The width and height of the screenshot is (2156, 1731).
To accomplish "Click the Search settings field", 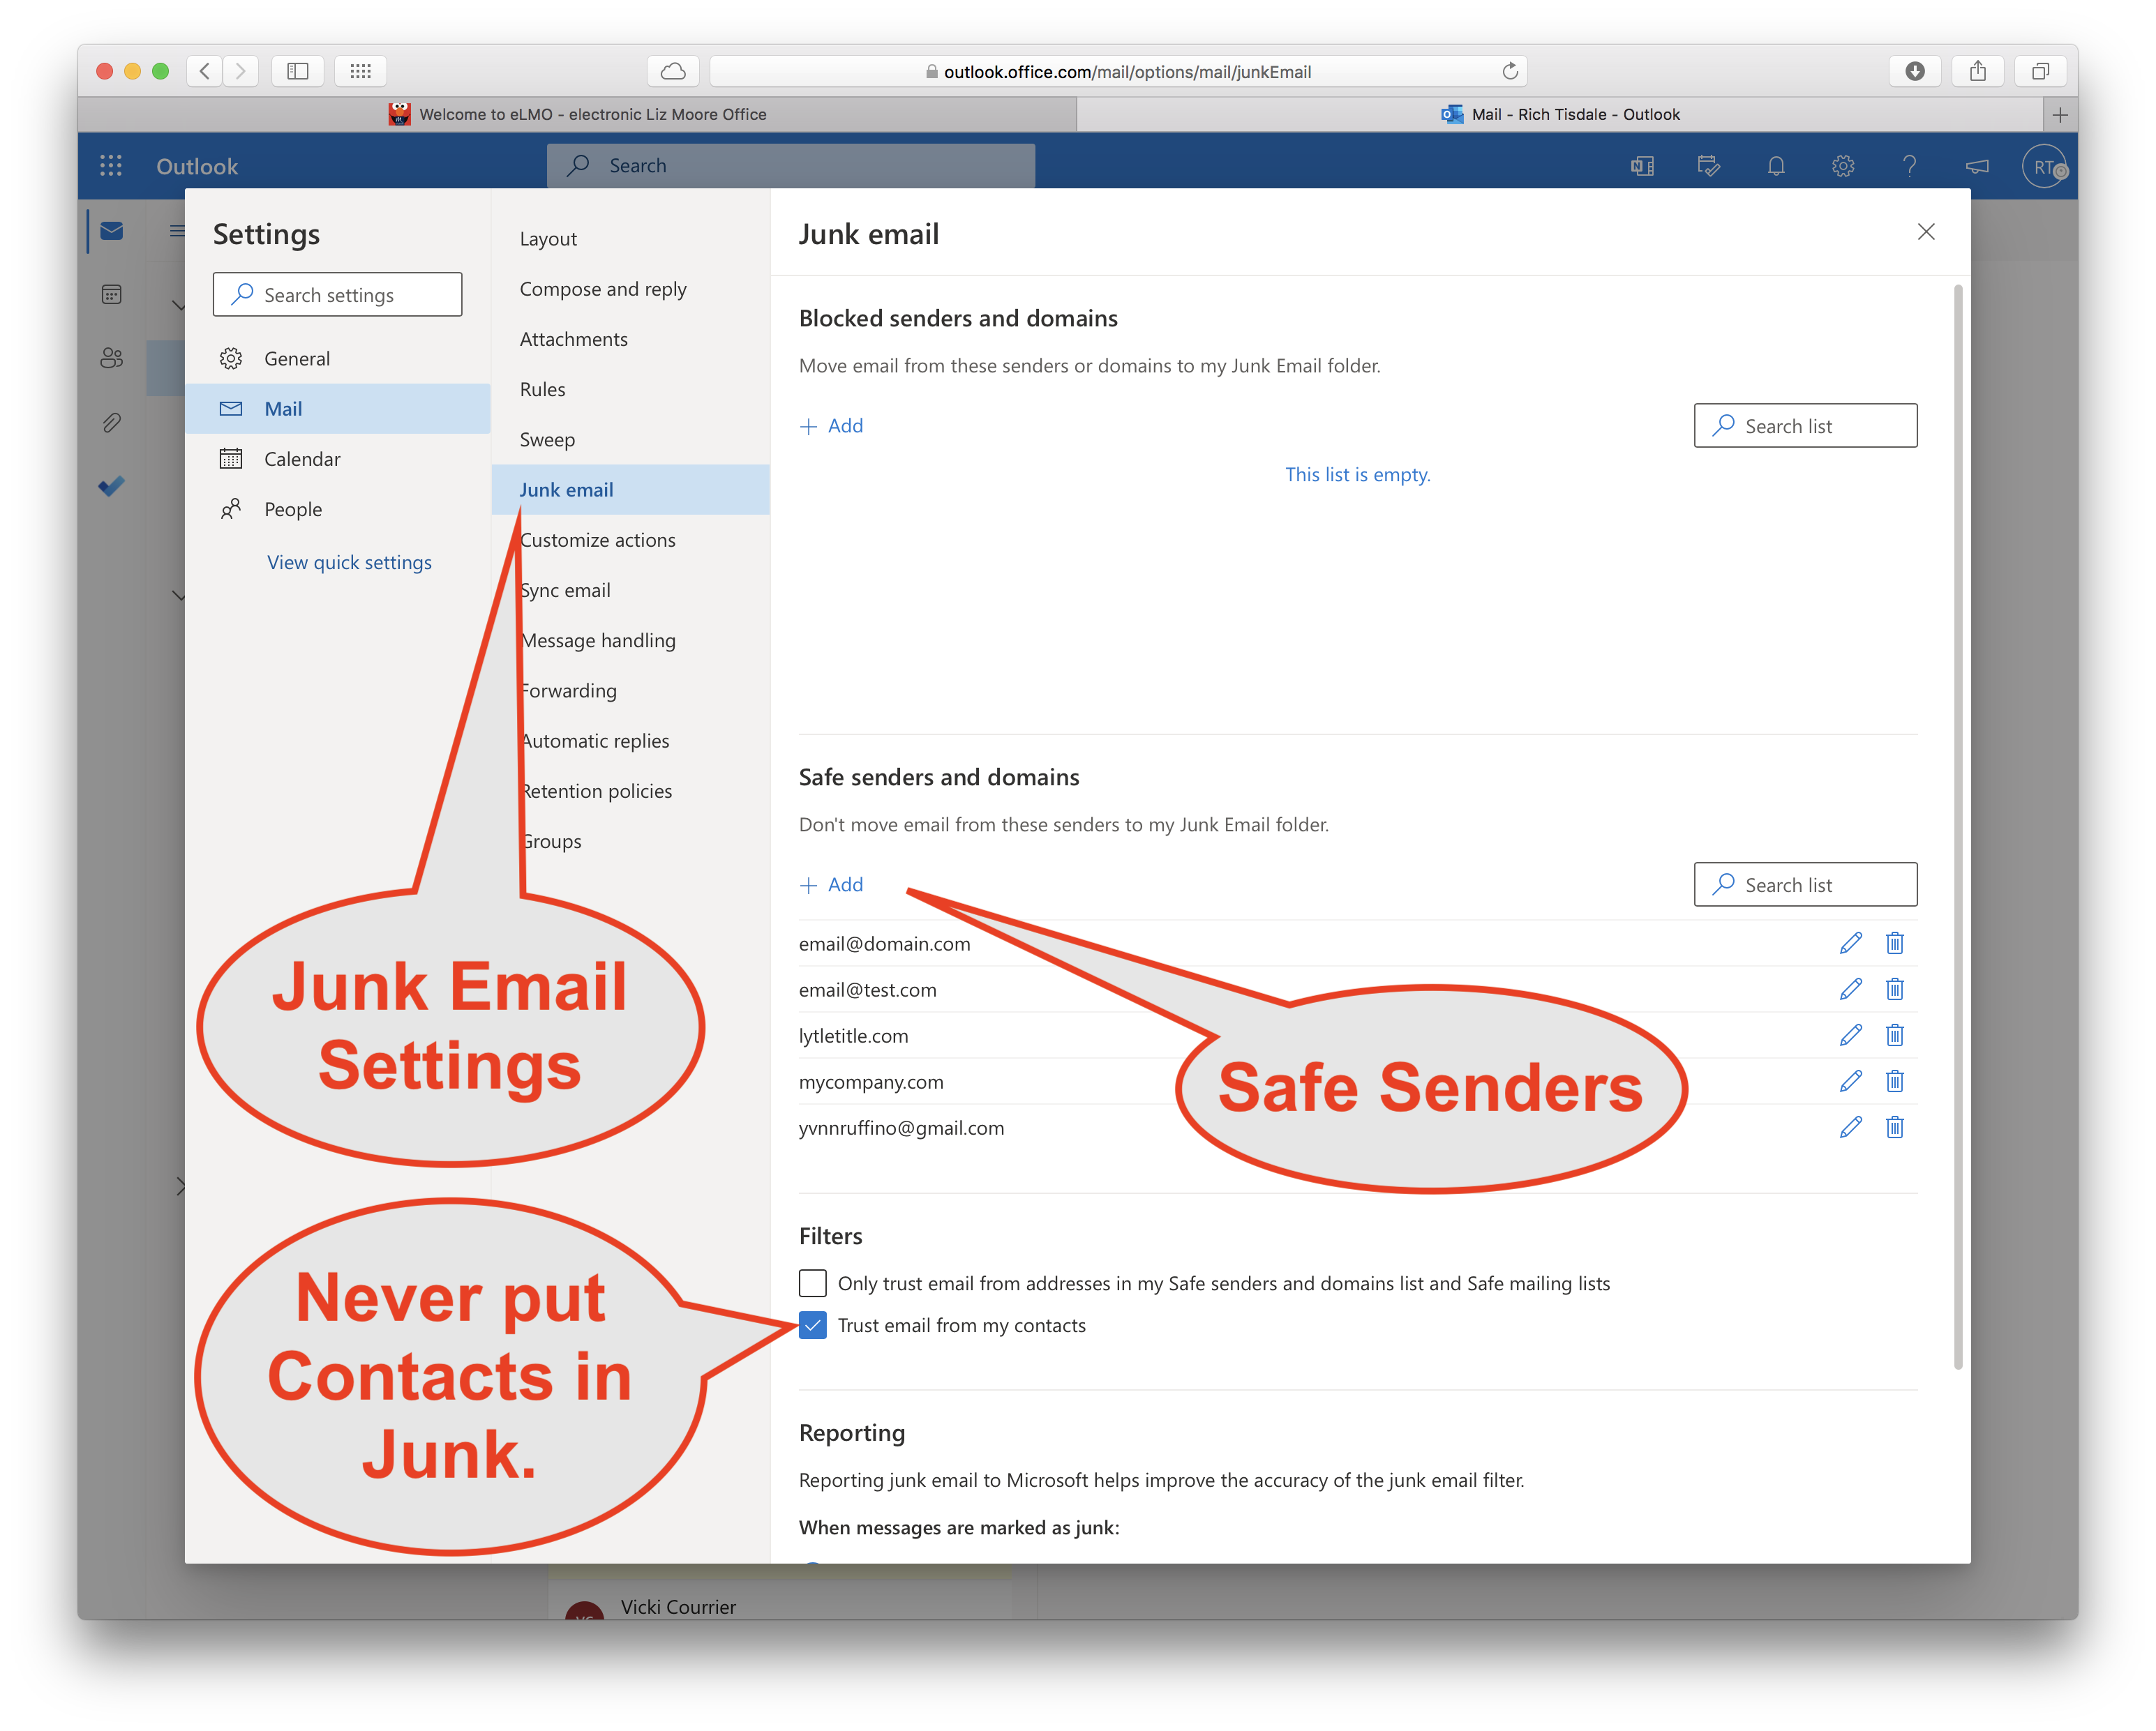I will pos(338,295).
